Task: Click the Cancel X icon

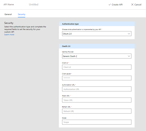Action: (132, 5)
